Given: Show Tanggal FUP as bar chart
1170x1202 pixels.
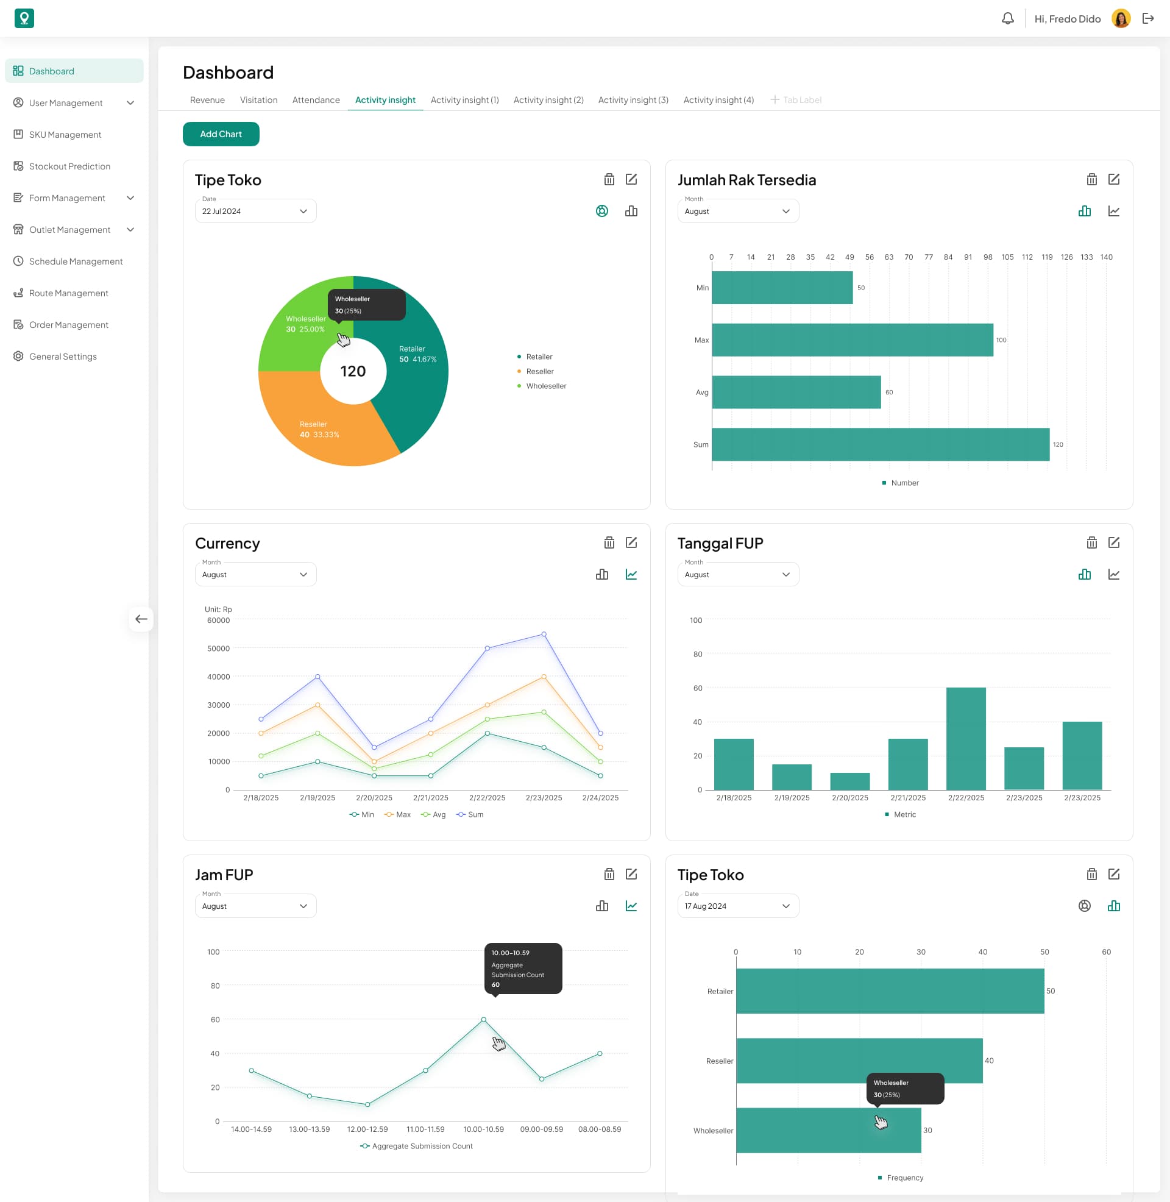Looking at the screenshot, I should click(x=1085, y=575).
